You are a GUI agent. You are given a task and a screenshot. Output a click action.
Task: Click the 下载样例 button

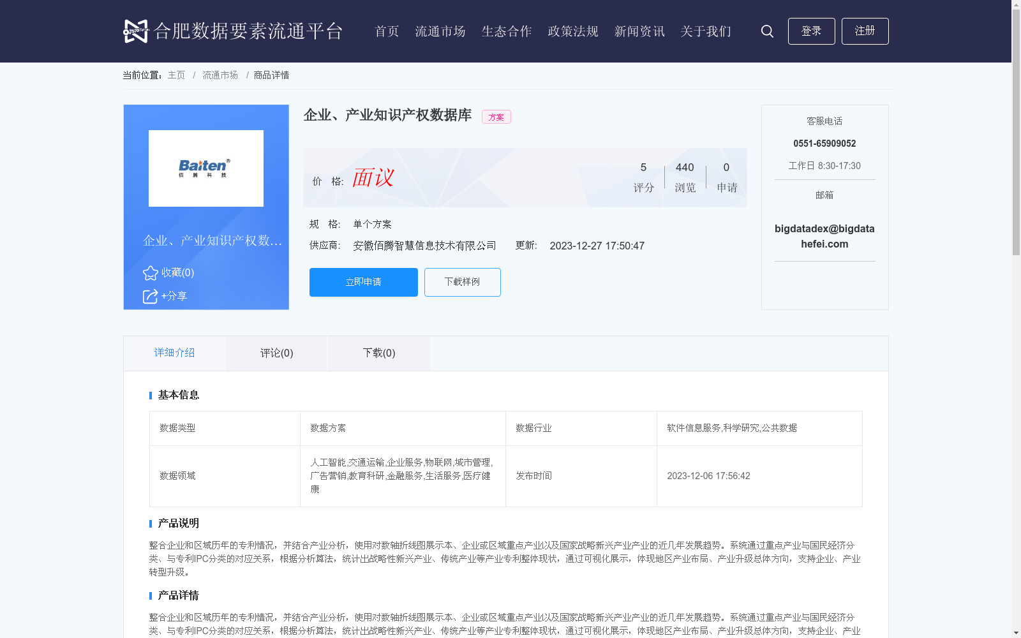[463, 282]
